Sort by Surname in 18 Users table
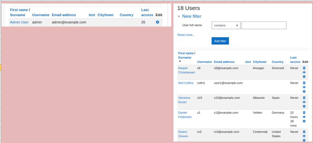Screen dimensions: 313x143 tap(185, 58)
